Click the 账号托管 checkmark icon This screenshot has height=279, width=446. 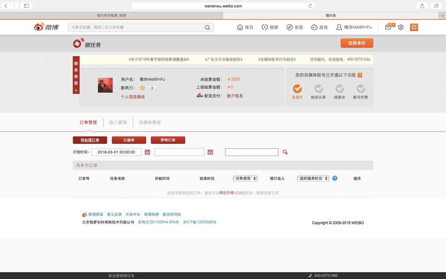point(361,89)
